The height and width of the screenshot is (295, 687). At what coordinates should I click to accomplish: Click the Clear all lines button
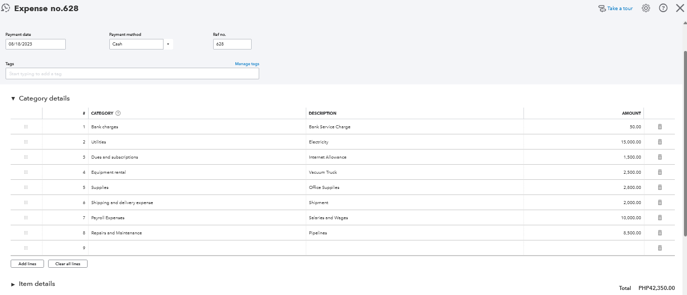[68, 264]
